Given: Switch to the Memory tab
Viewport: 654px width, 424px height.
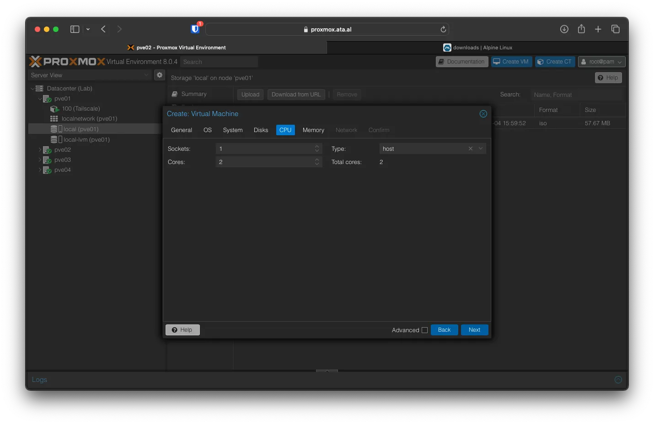Looking at the screenshot, I should [313, 130].
